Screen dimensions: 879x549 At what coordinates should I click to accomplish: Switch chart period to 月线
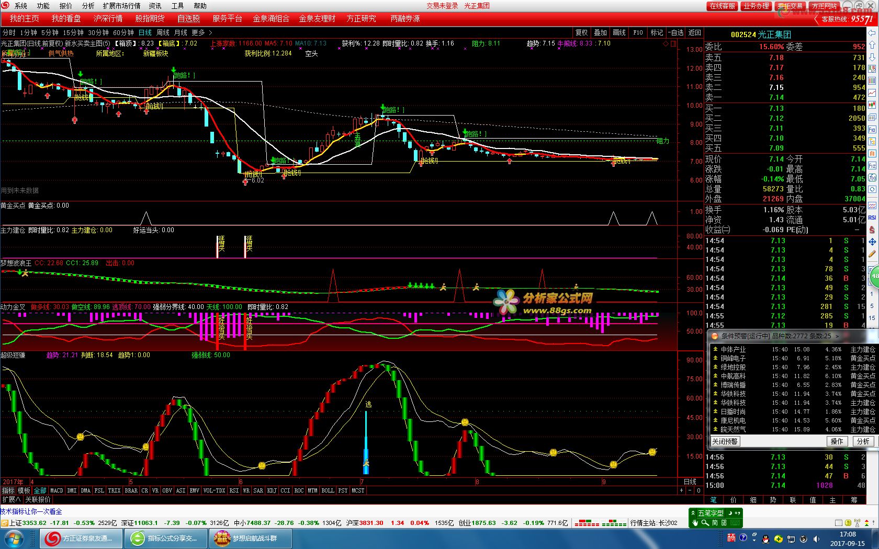181,32
